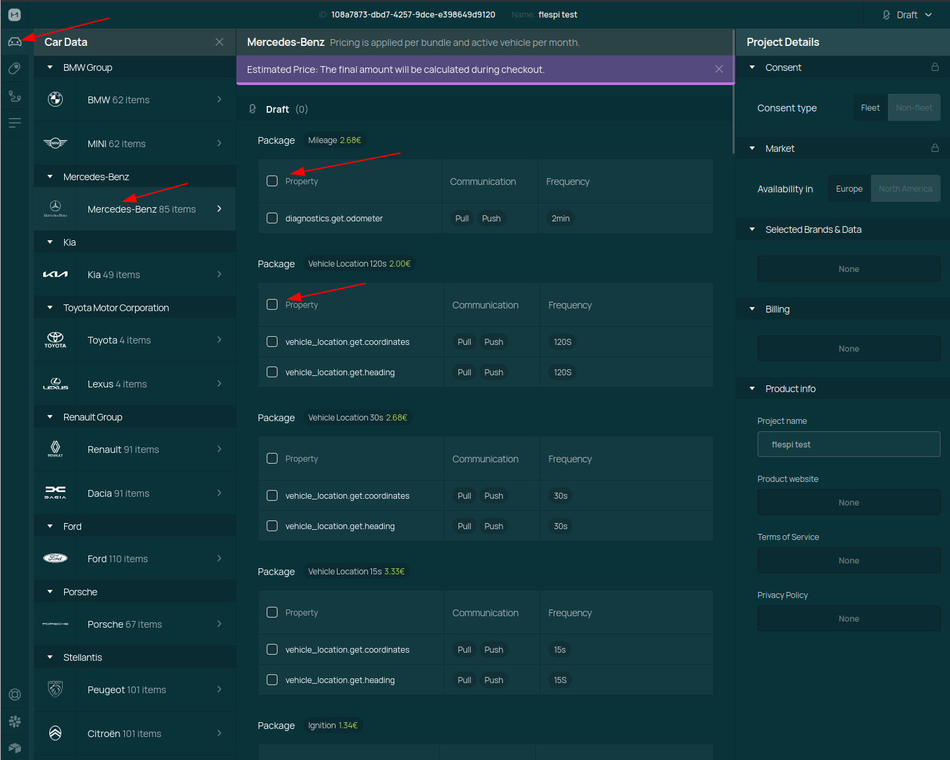Click the Porsche brand logo

tap(55, 624)
